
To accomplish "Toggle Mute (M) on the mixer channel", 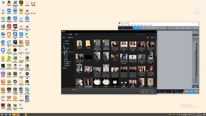I will pyautogui.click(x=194, y=38).
